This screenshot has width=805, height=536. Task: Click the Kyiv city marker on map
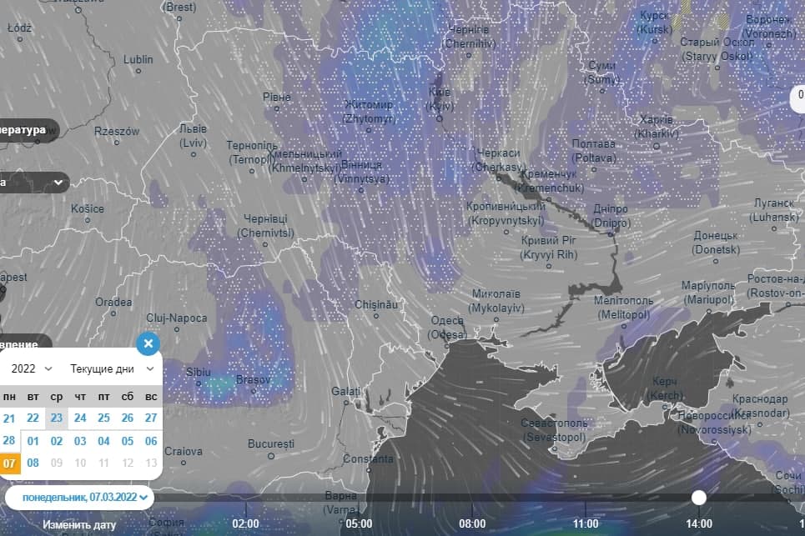tap(439, 118)
